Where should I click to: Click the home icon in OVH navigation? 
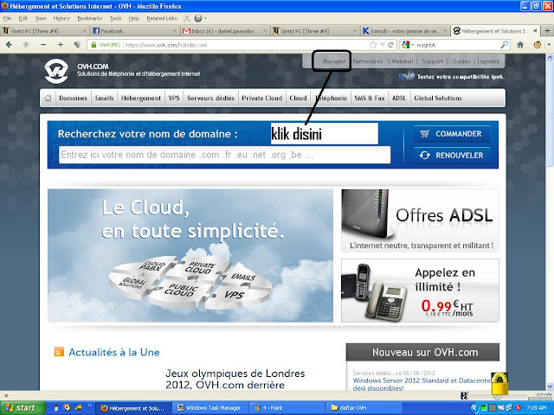[48, 98]
